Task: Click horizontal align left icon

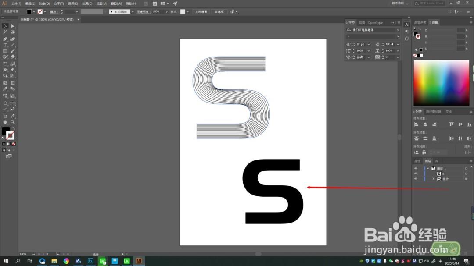Action: click(x=416, y=124)
